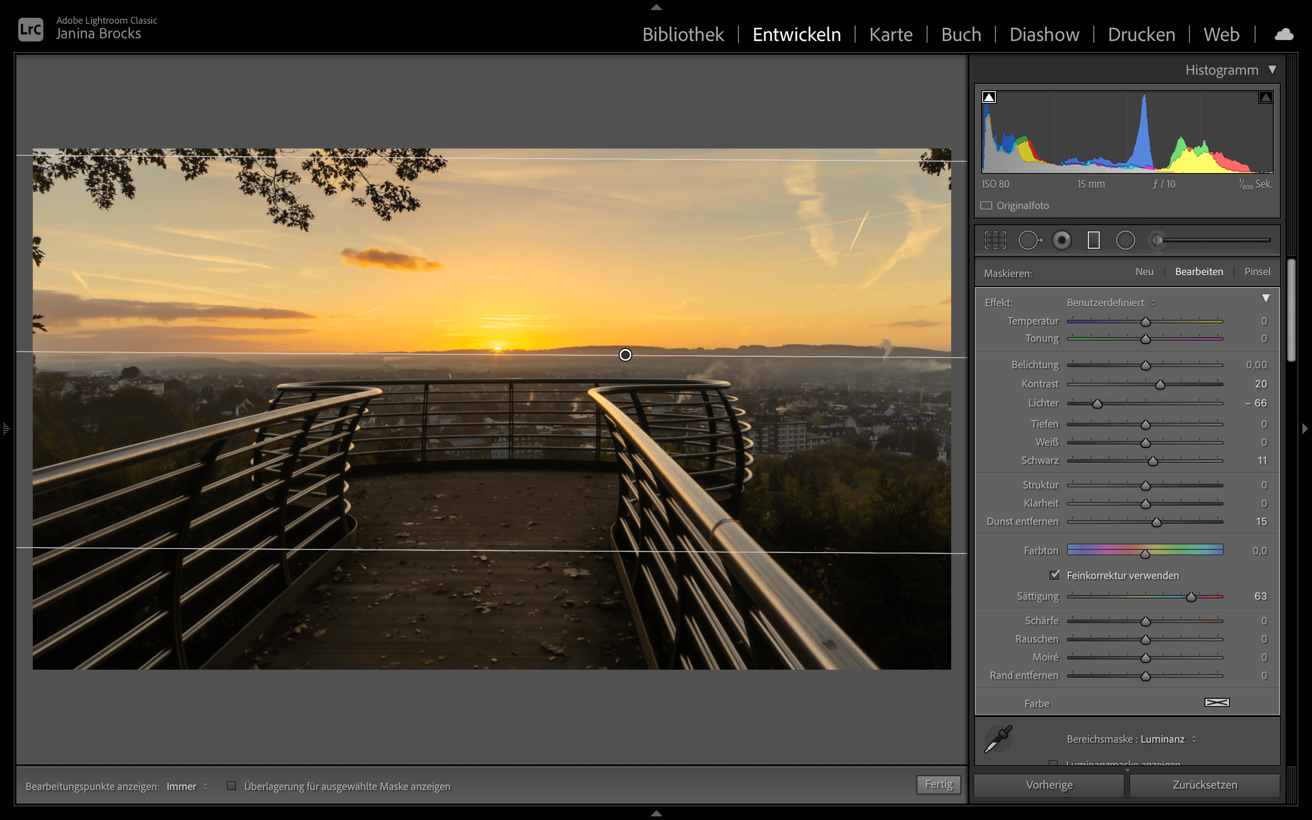Viewport: 1312px width, 820px height.
Task: Click the right panel vertical scrollbar
Action: (x=1291, y=310)
